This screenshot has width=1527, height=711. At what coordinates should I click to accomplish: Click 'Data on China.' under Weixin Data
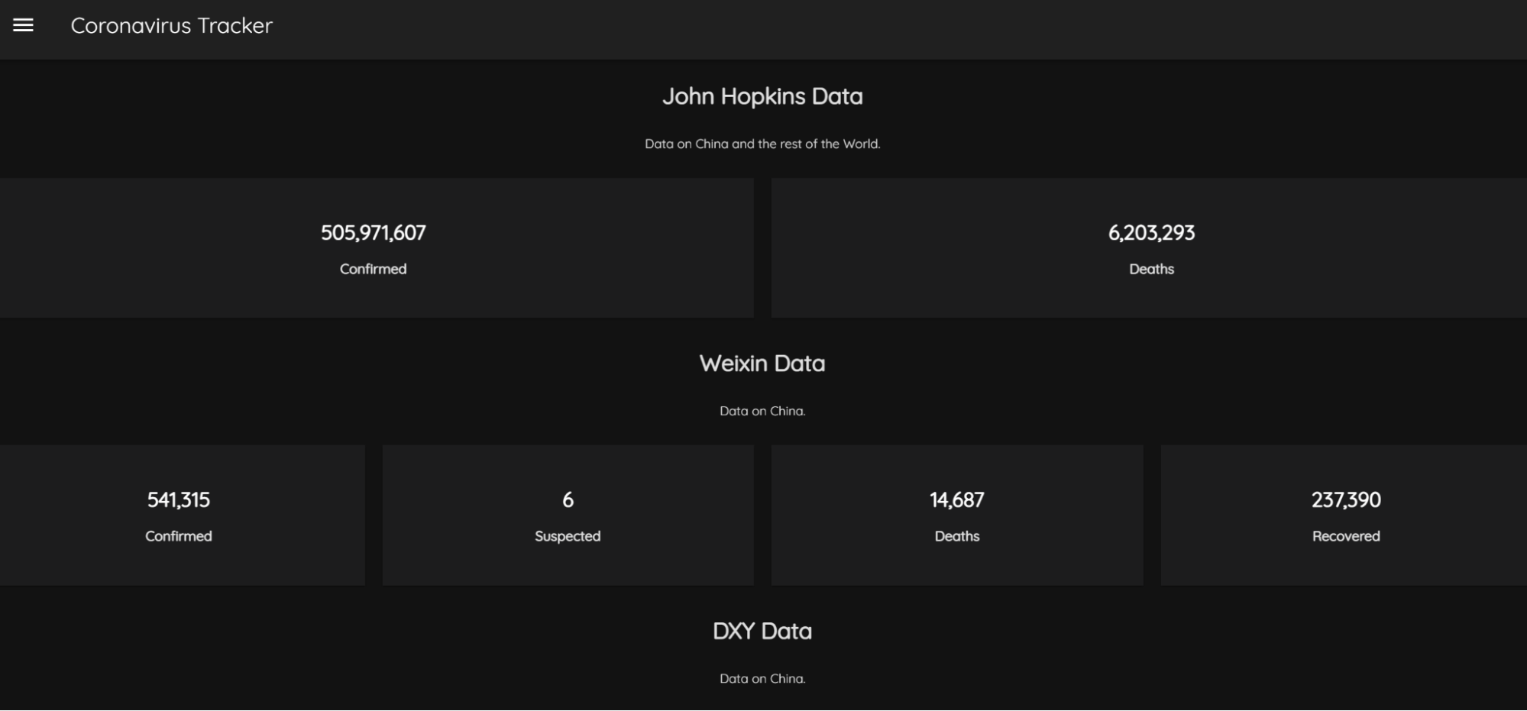click(762, 411)
